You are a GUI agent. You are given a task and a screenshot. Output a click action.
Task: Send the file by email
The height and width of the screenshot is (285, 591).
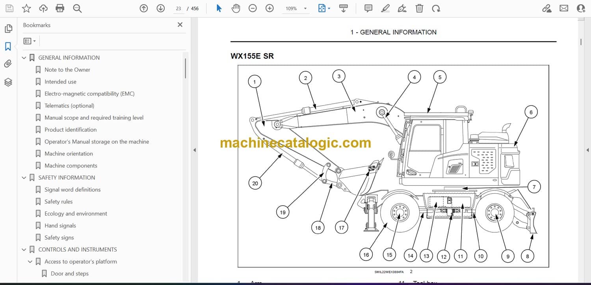tap(564, 8)
